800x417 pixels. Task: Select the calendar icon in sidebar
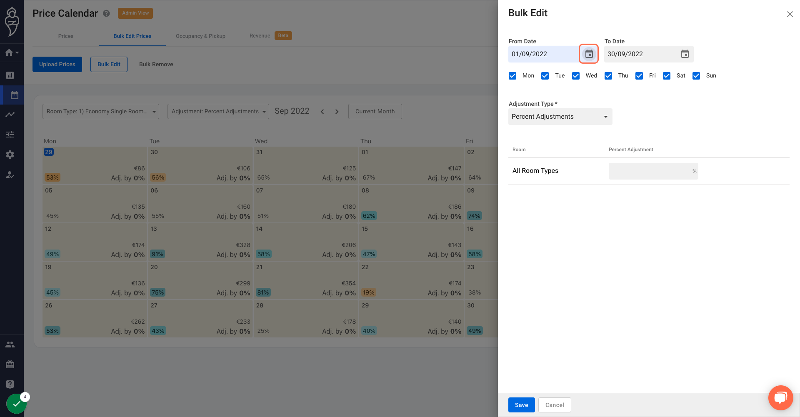pos(14,95)
